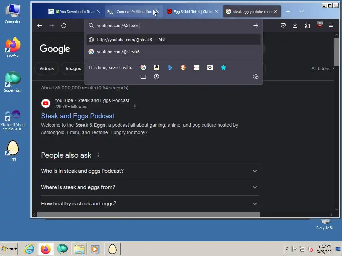This screenshot has height=256, width=342.
Task: Reload the page with the refresh icon
Action: click(x=64, y=26)
